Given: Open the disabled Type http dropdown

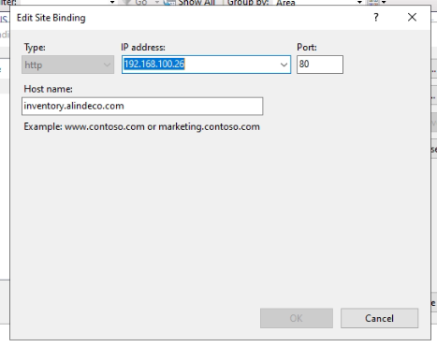Looking at the screenshot, I should [x=67, y=65].
